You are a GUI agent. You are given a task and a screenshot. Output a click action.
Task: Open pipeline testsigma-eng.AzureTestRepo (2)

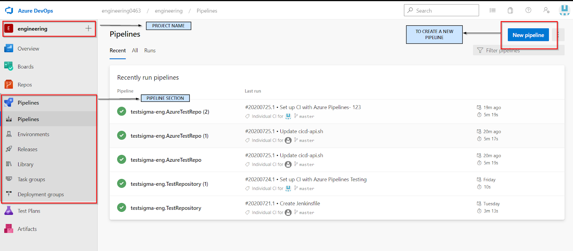[170, 112]
